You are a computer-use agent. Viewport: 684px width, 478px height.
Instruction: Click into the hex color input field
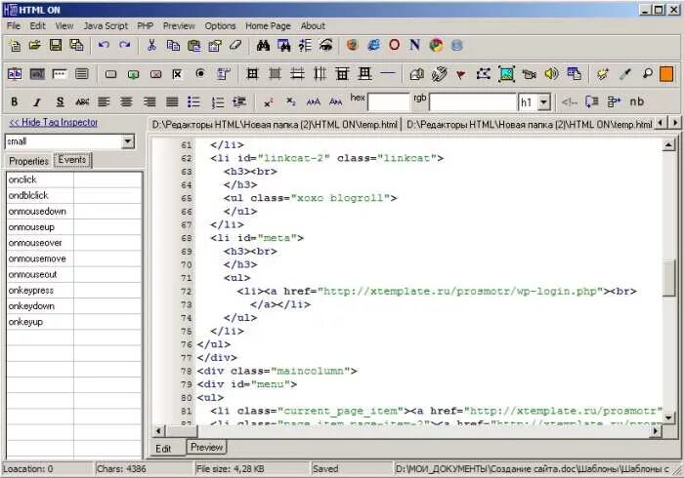[388, 102]
